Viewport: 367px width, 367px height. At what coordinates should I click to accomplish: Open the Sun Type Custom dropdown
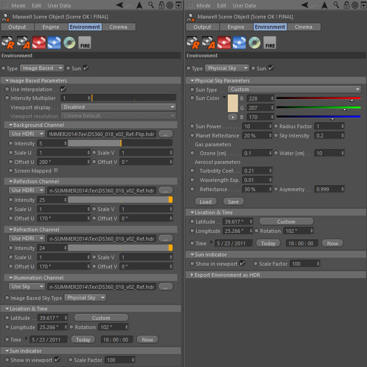pos(294,89)
